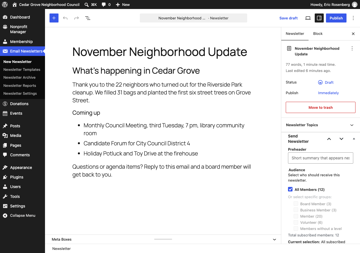
Task: Open the block inserter plus button
Action: [54, 18]
